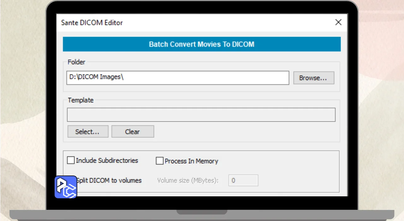Image resolution: width=404 pixels, height=221 pixels.
Task: Click the Volume size (MBytes) label
Action: pyautogui.click(x=188, y=181)
